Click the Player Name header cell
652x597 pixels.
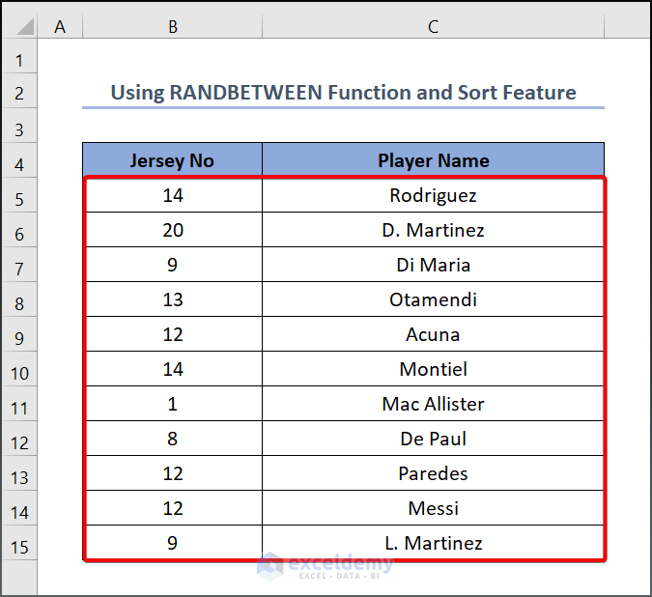coord(433,160)
